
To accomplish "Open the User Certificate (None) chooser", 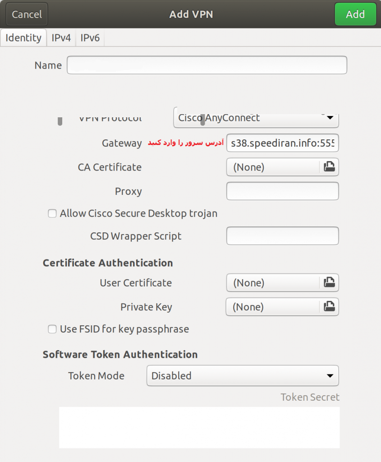I will click(273, 283).
